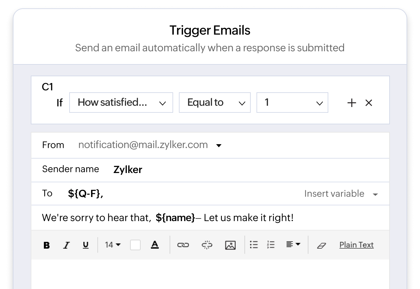
Task: Open the text alignment dropdown
Action: (x=293, y=245)
